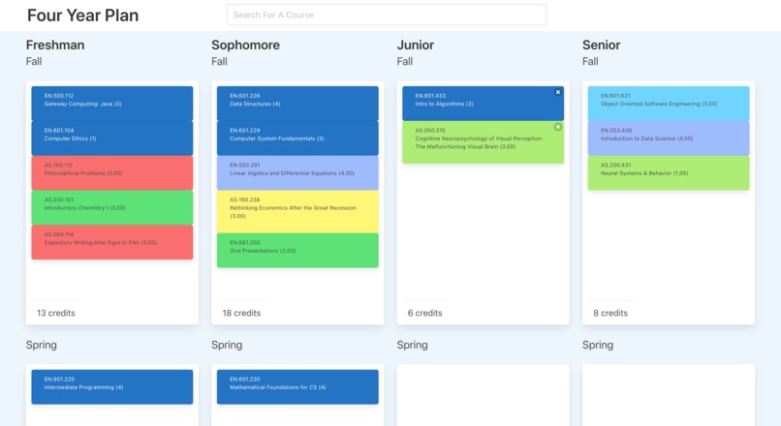
Task: Select Linear Algebra and Differential Equations card
Action: point(297,173)
